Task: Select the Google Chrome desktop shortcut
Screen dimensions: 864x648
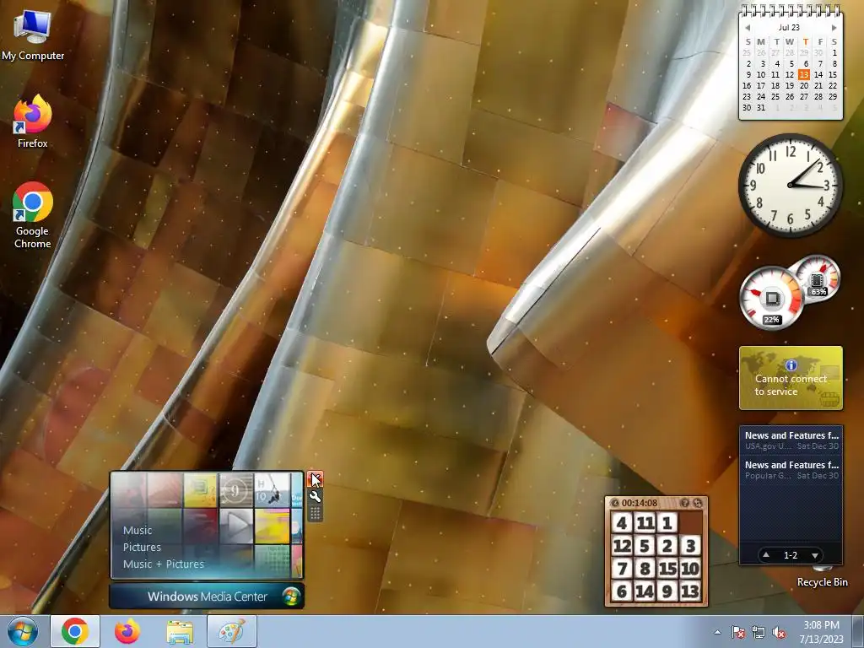Action: click(33, 215)
